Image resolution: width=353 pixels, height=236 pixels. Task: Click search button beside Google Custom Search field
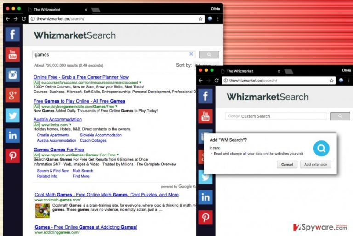pos(340,116)
